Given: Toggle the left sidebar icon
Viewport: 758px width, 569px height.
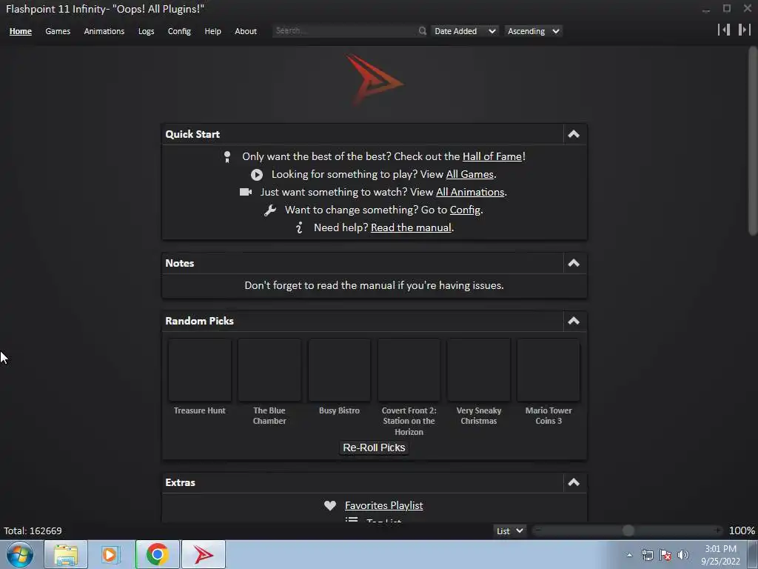Looking at the screenshot, I should pos(724,30).
